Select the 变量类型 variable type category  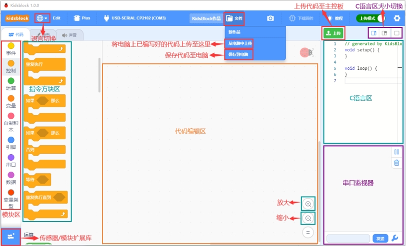(x=11, y=199)
